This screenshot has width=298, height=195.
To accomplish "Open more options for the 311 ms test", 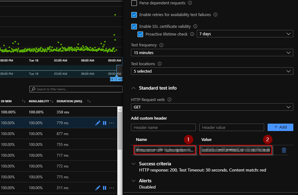I will coord(111,188).
